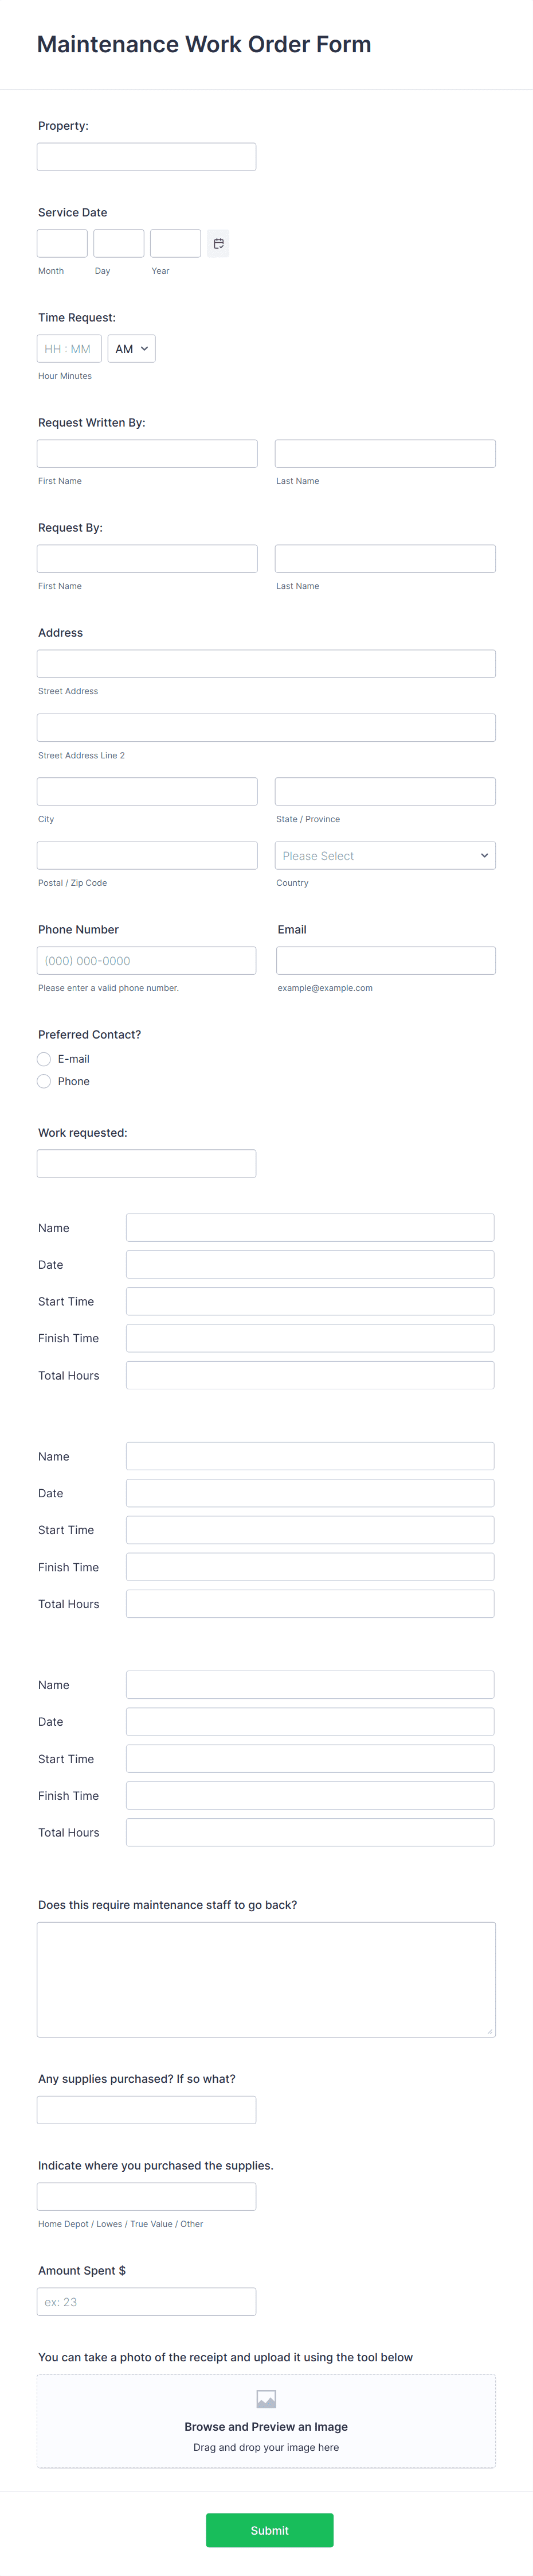Click the green Submit button
The height and width of the screenshot is (2576, 533).
coord(268,2530)
